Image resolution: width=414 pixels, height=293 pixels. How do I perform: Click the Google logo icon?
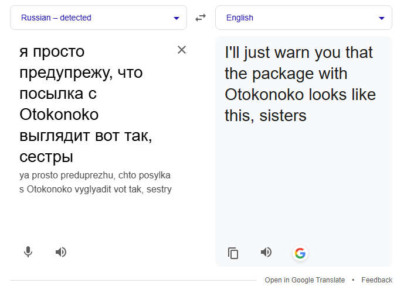300,253
